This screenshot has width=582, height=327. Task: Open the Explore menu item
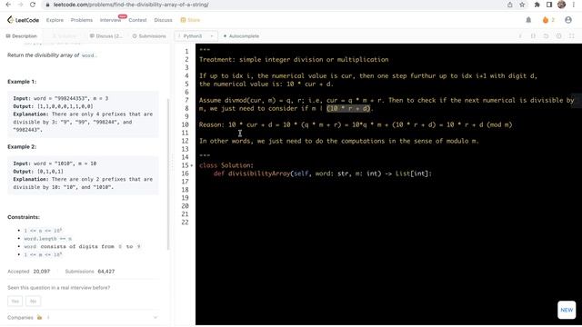tap(55, 20)
